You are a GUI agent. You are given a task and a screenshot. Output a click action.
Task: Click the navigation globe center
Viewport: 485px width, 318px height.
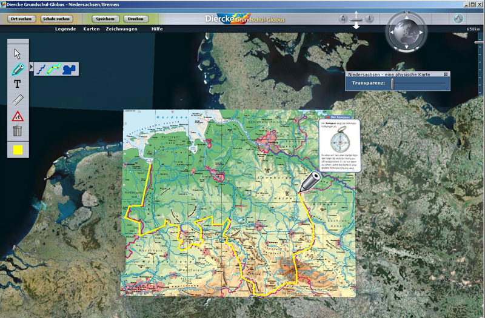click(406, 32)
